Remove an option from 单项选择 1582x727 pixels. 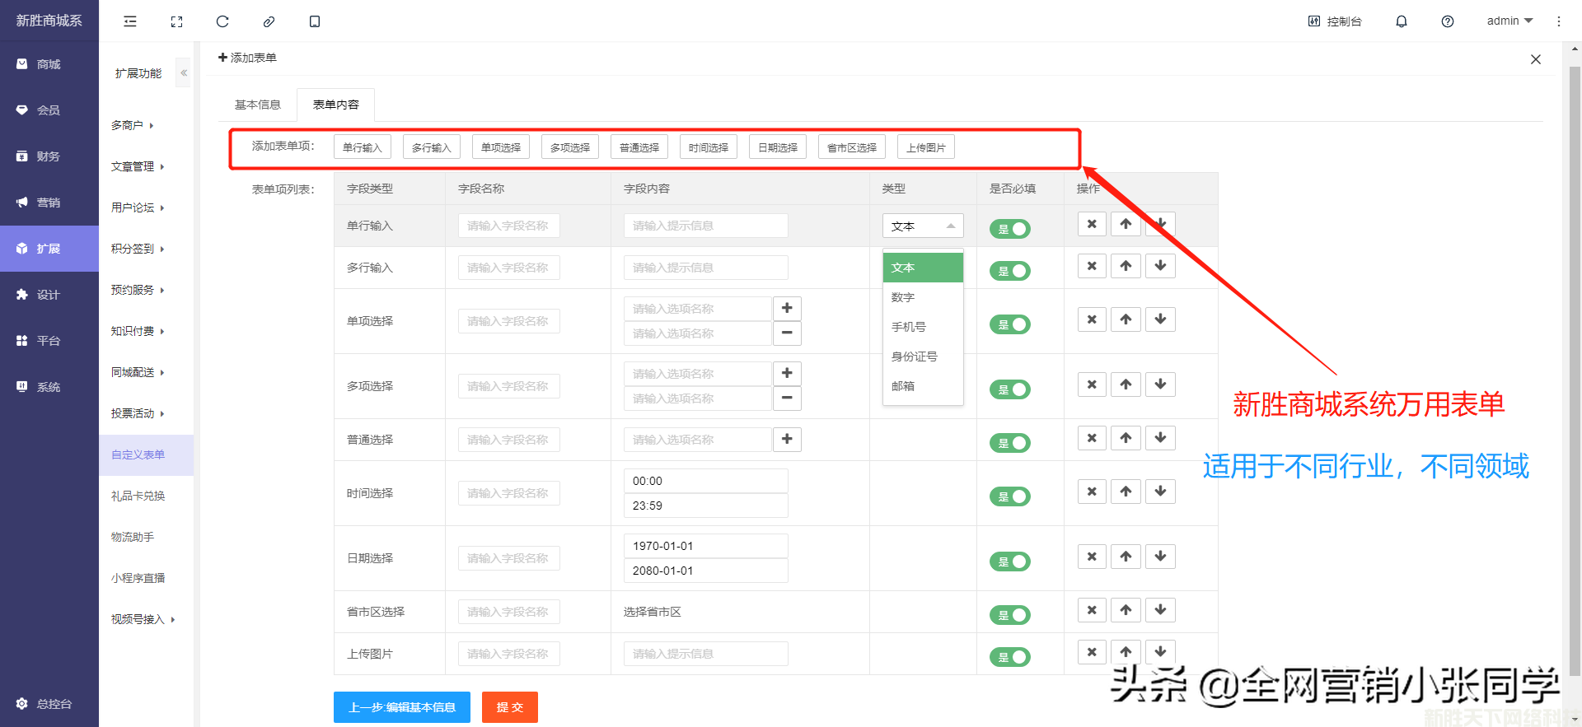click(x=787, y=333)
